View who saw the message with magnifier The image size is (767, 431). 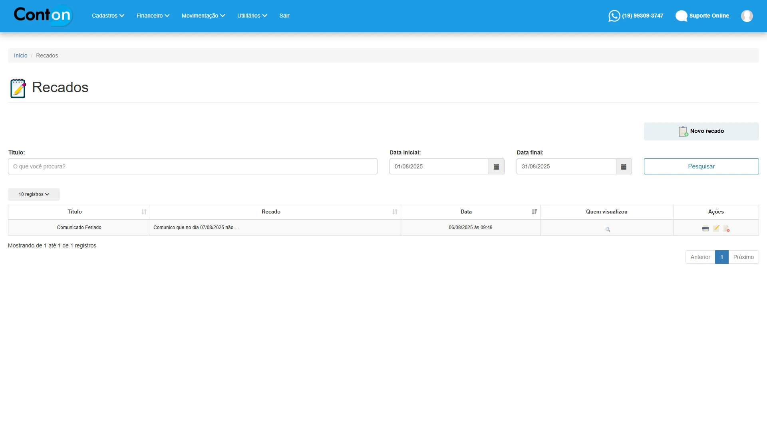point(608,229)
